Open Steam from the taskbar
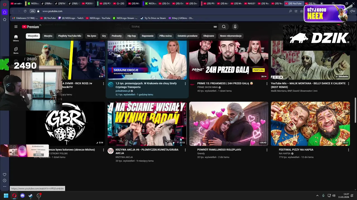 (31, 196)
